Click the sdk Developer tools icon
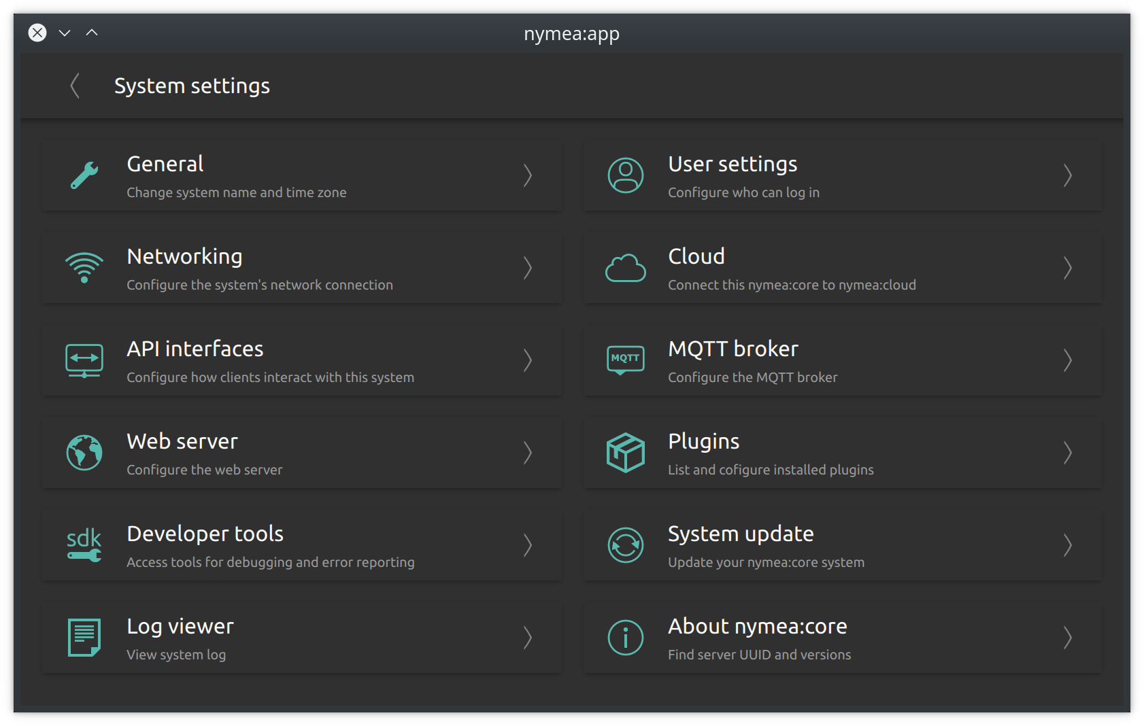The image size is (1144, 726). [84, 545]
